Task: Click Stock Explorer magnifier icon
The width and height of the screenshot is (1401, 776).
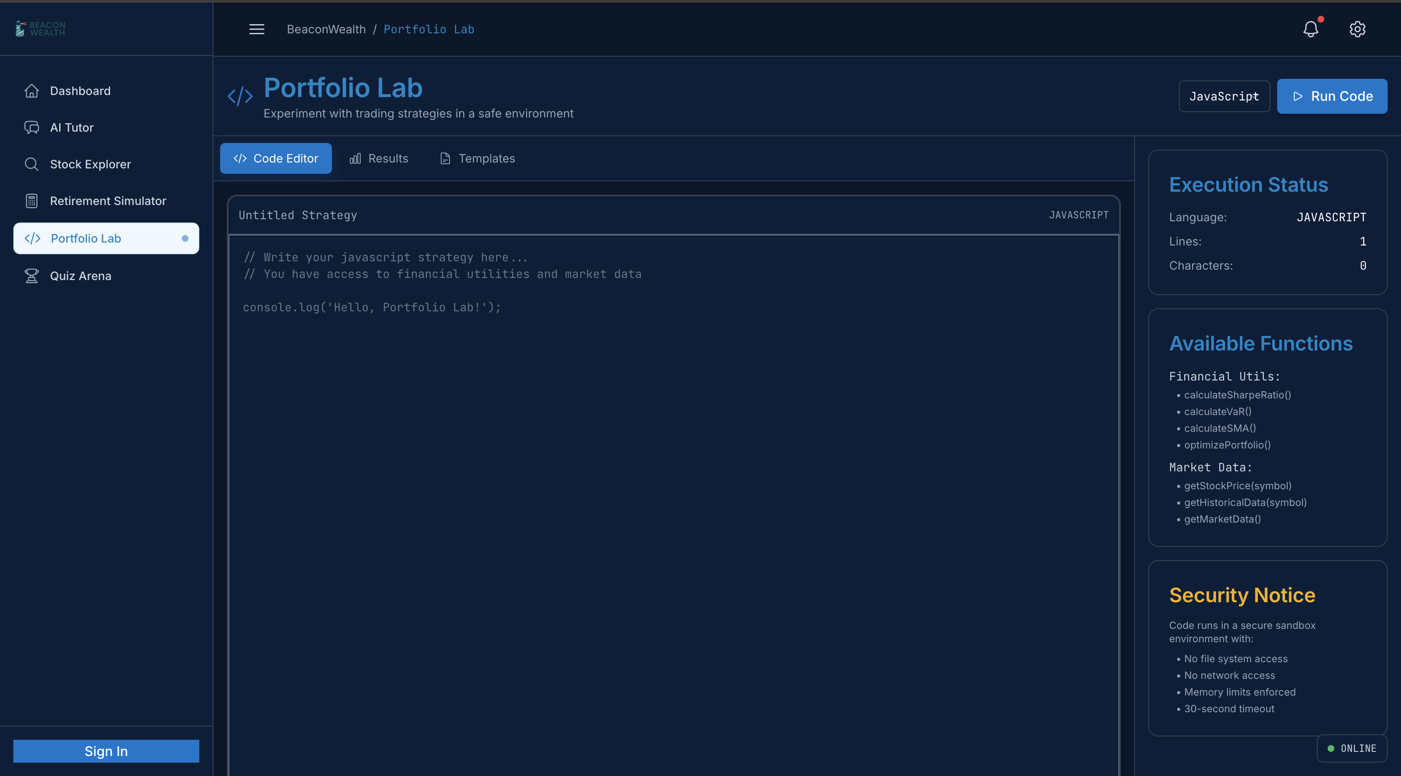Action: (x=32, y=164)
